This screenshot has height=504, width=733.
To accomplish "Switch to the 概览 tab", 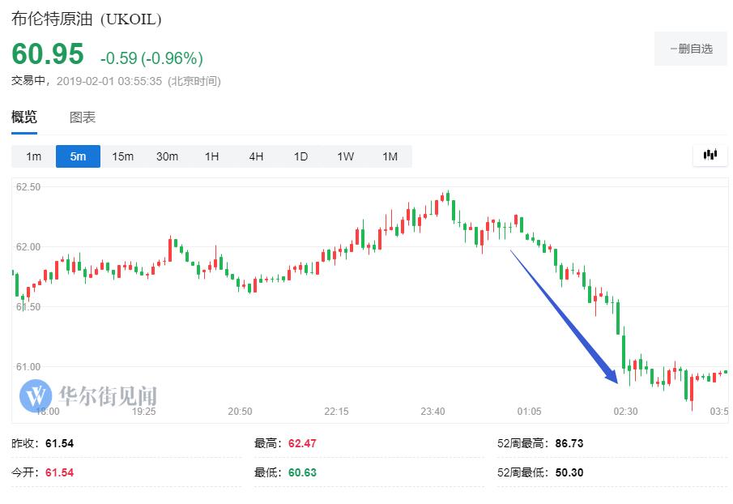I will pyautogui.click(x=24, y=117).
